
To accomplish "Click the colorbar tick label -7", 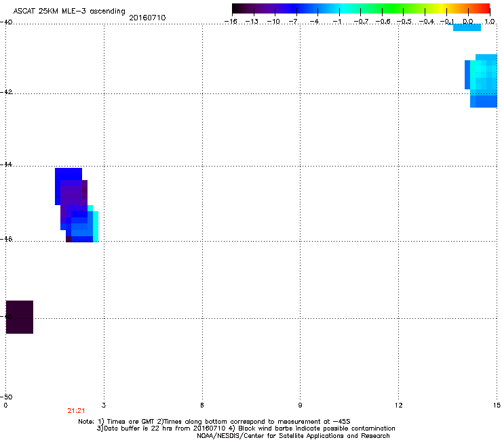I will (x=294, y=22).
